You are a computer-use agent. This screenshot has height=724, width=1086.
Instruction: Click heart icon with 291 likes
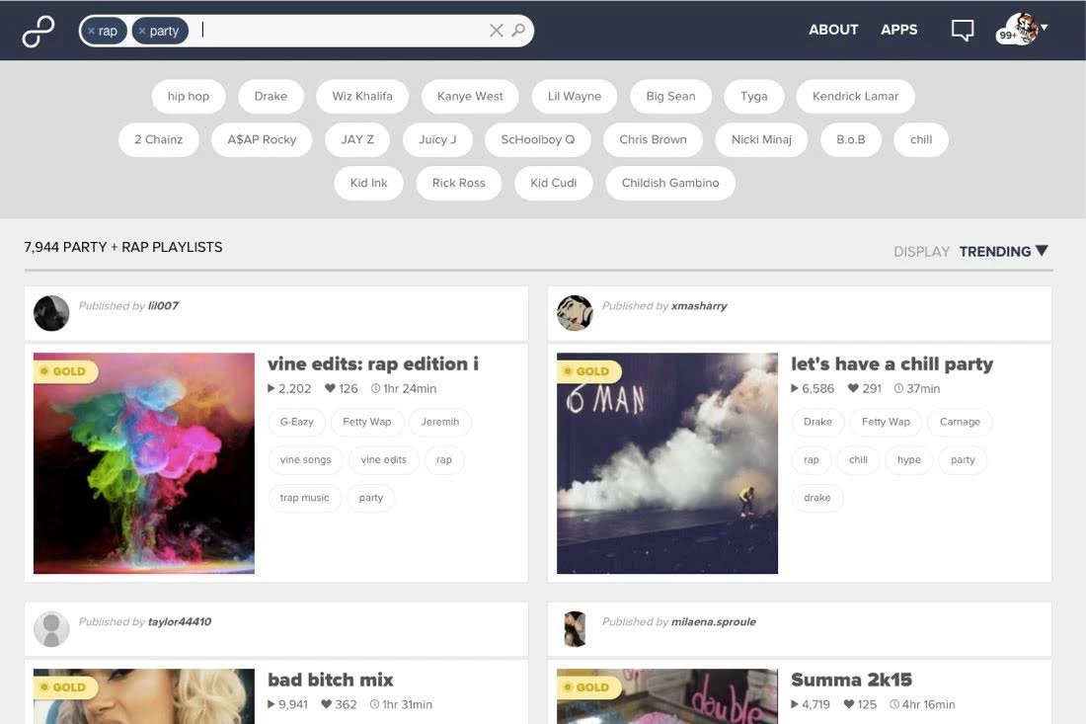click(x=853, y=389)
